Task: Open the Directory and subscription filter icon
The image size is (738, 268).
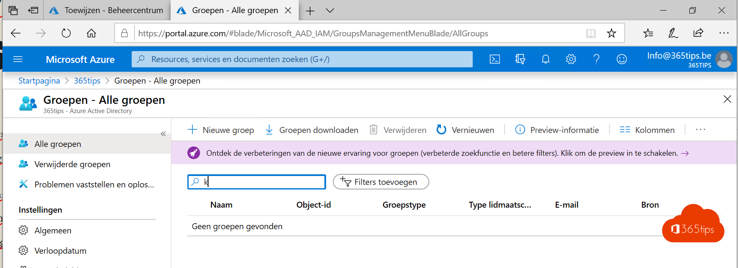Action: 520,59
